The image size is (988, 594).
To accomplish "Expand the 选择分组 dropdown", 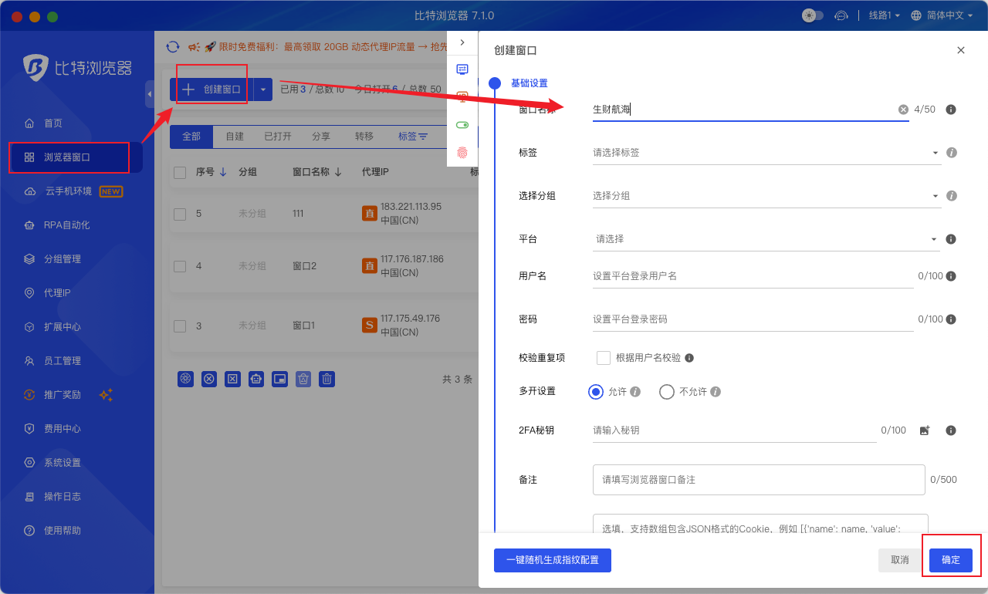I will click(766, 196).
